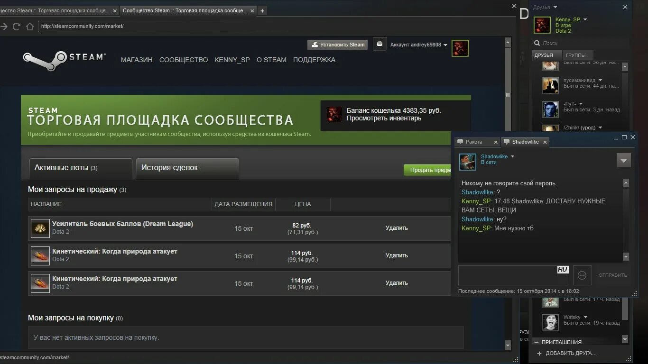
Task: Focus the chat message input box
Action: [513, 275]
